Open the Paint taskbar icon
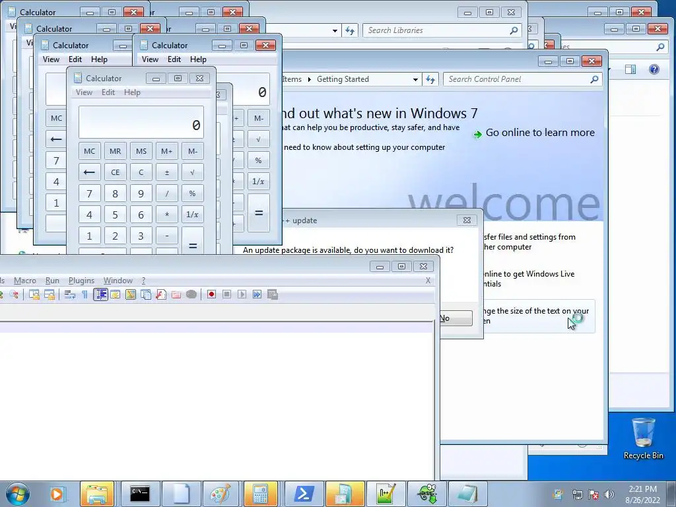676x507 pixels. click(220, 494)
